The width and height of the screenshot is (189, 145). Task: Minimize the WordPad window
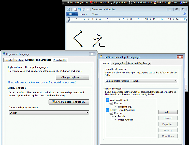[x=170, y=9]
